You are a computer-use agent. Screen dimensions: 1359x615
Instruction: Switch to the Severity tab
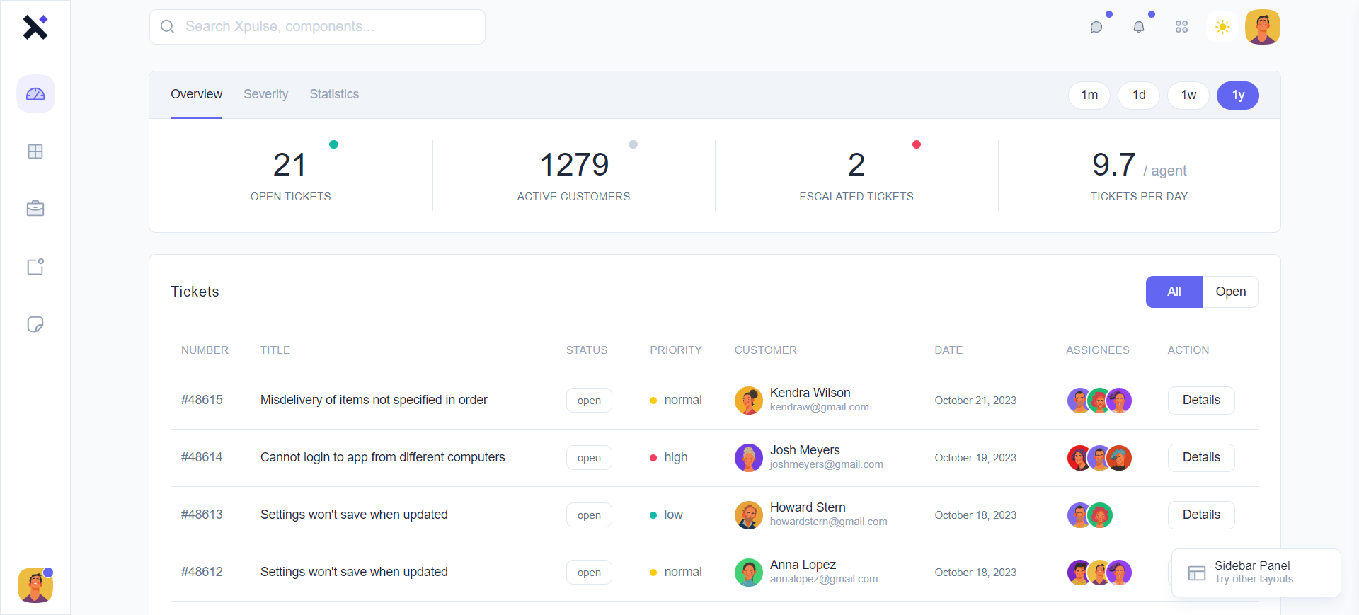pyautogui.click(x=265, y=94)
